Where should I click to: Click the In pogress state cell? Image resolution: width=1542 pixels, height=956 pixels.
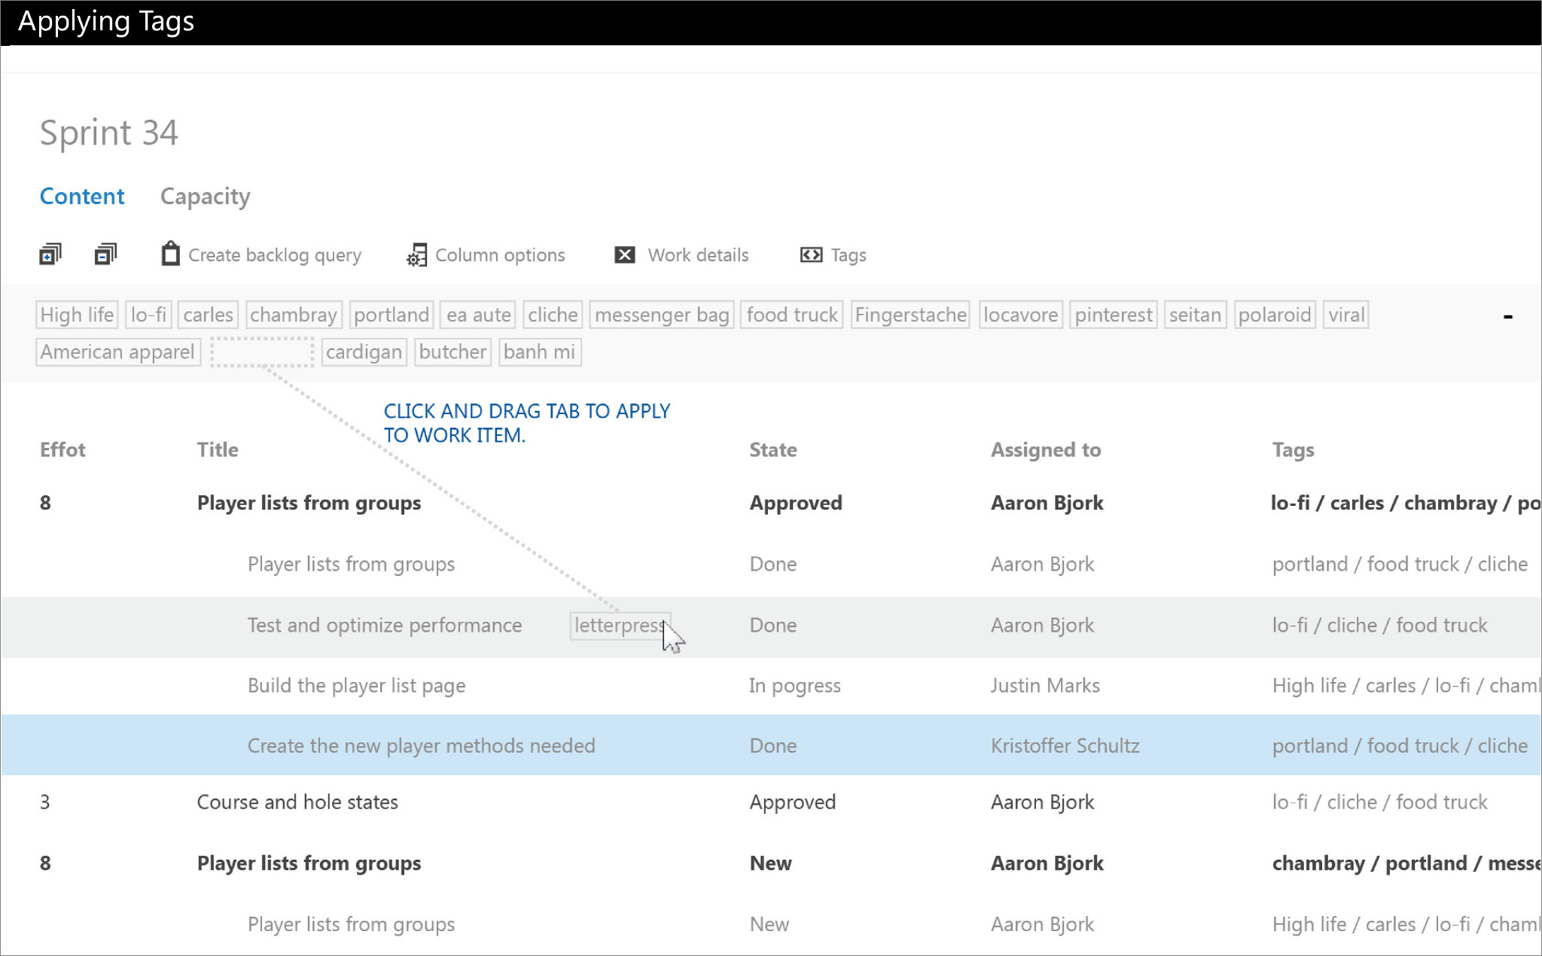[795, 686]
